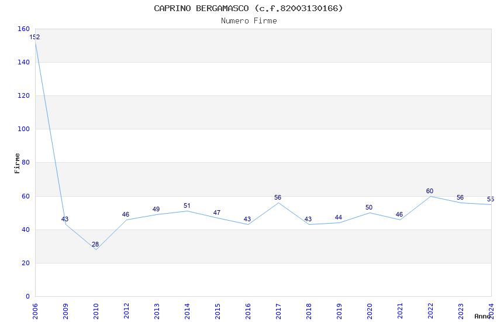Click x-axis year label 2020
Viewport: 497px width, 322px height.
point(370,311)
